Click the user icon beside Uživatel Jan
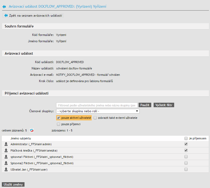The image size is (210, 188). (x=6, y=170)
